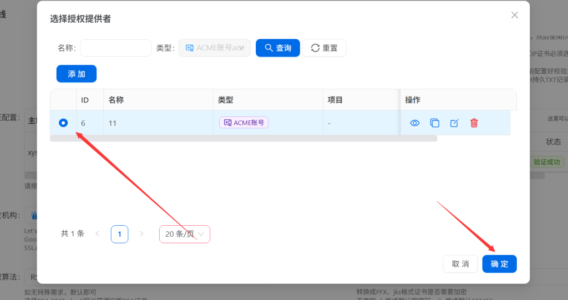Click 验证成功 status tag in background page

(546, 162)
